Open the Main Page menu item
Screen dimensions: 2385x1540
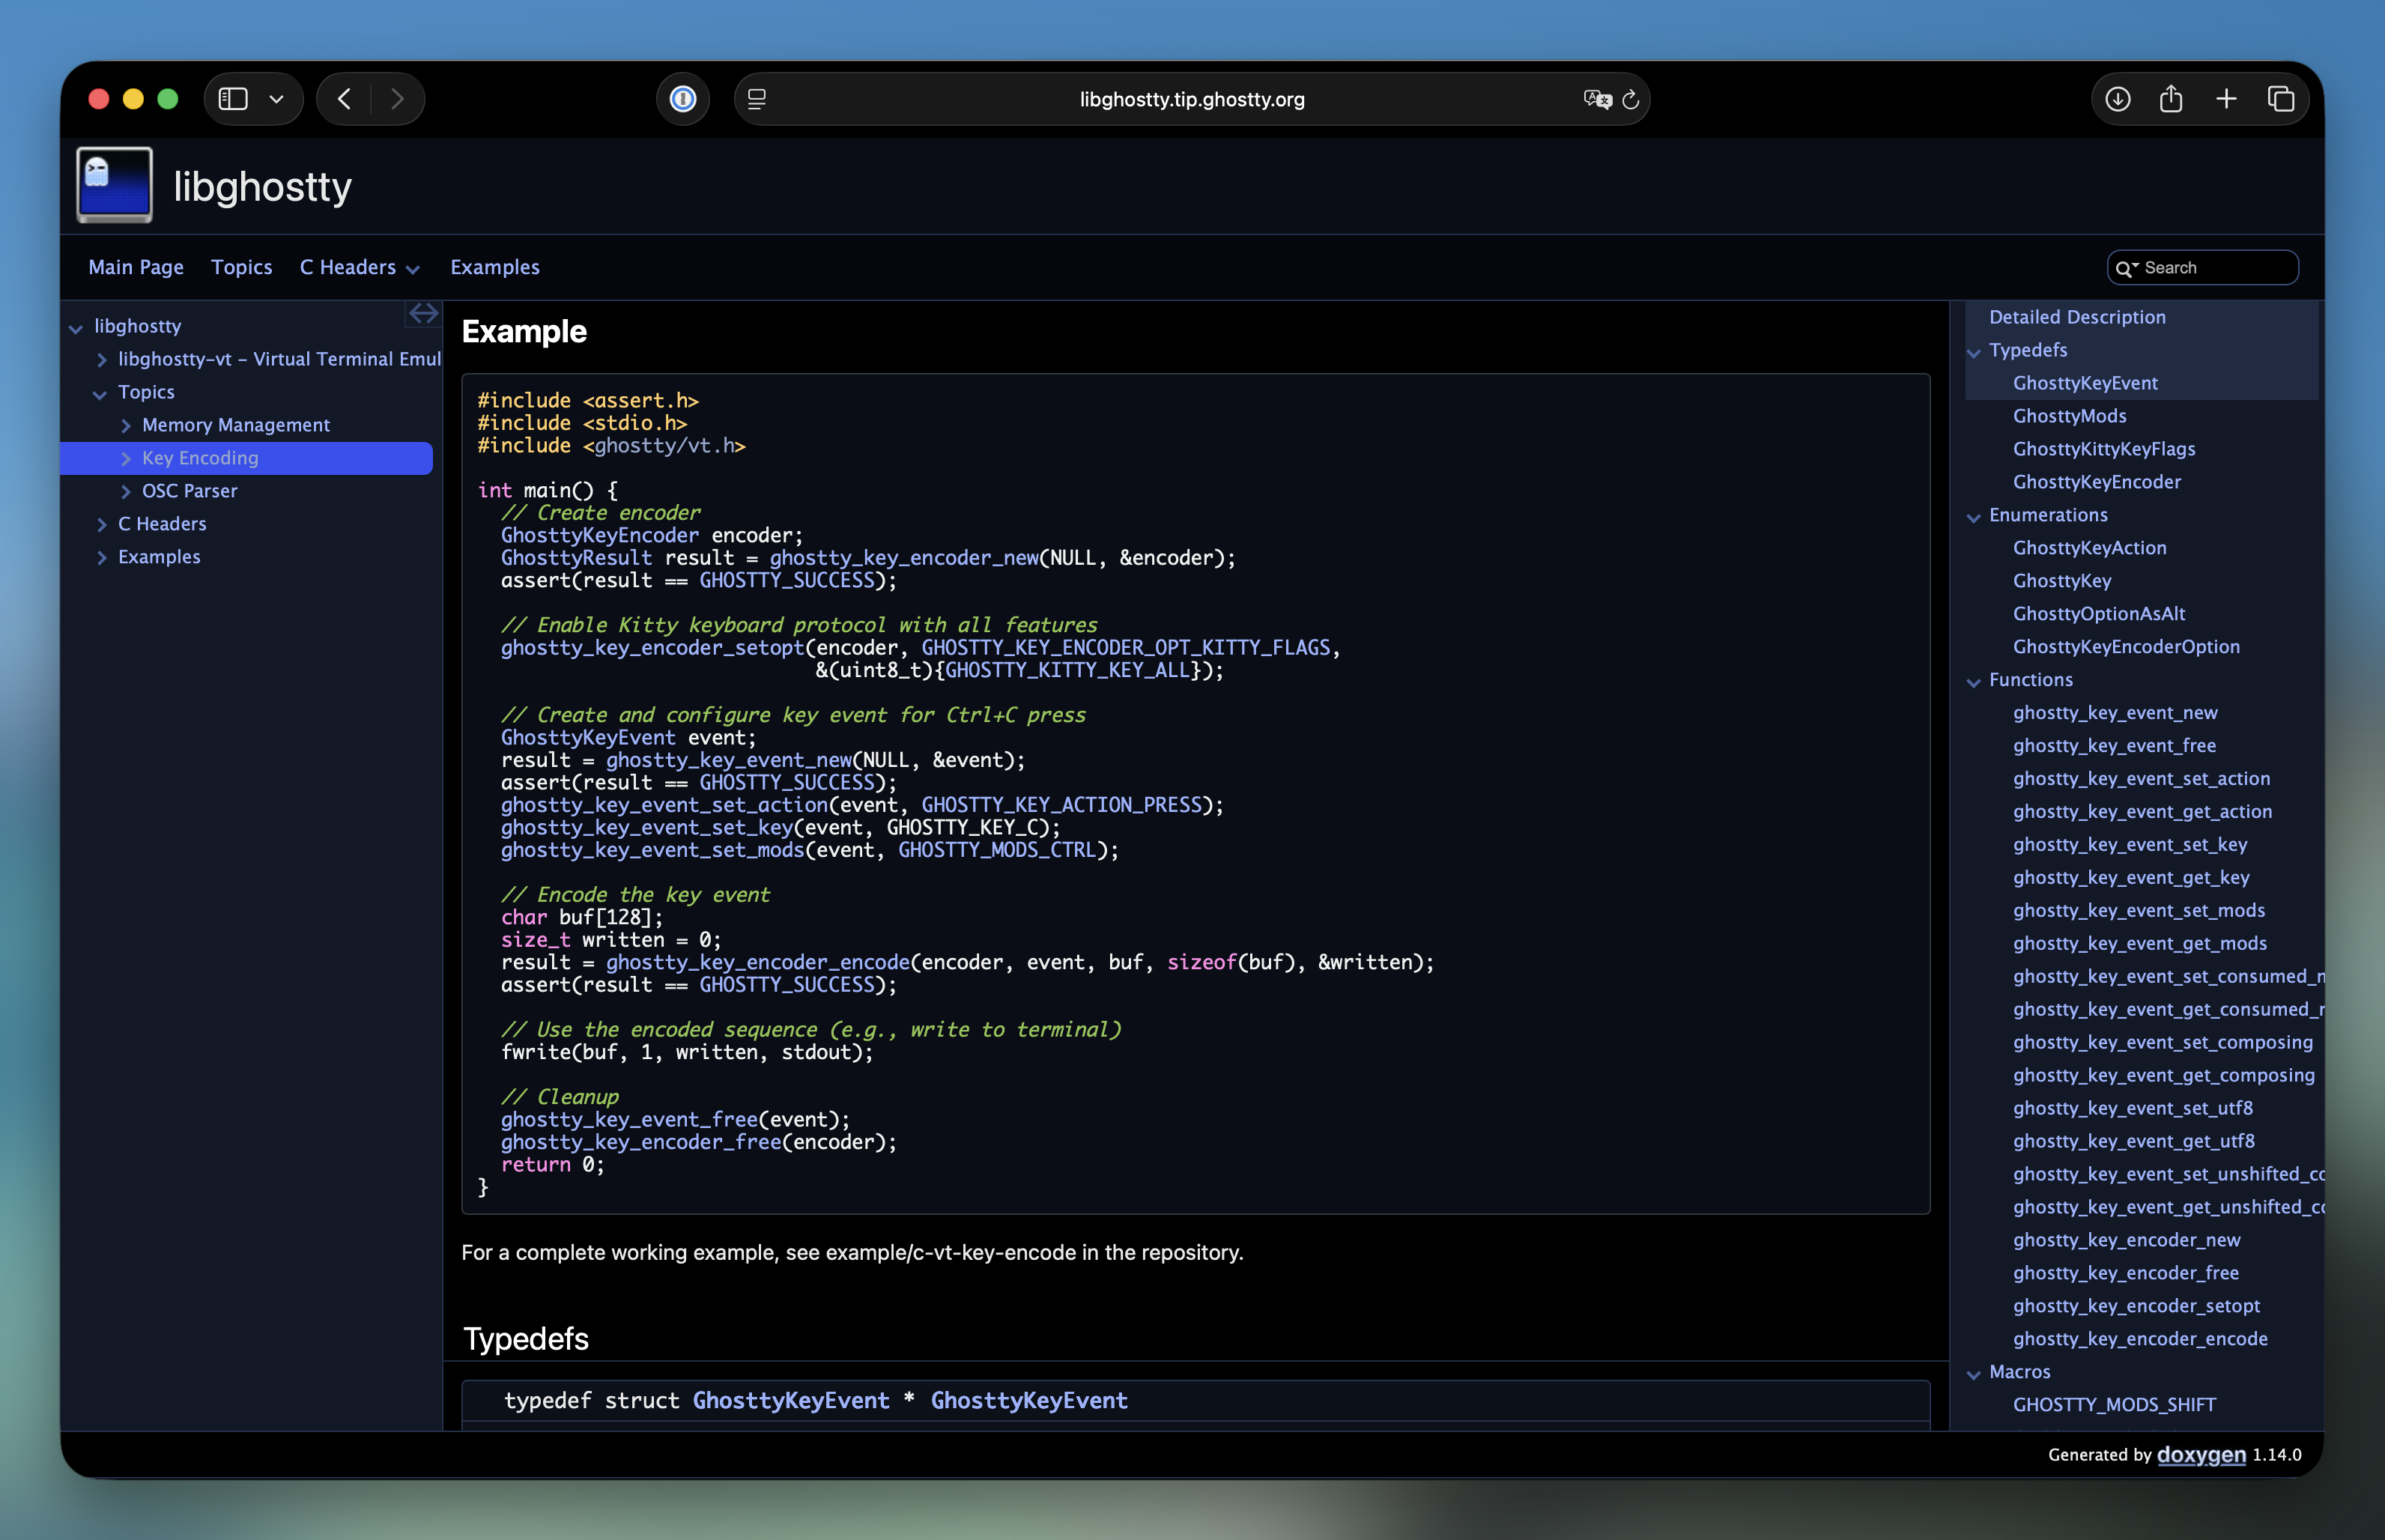[136, 267]
